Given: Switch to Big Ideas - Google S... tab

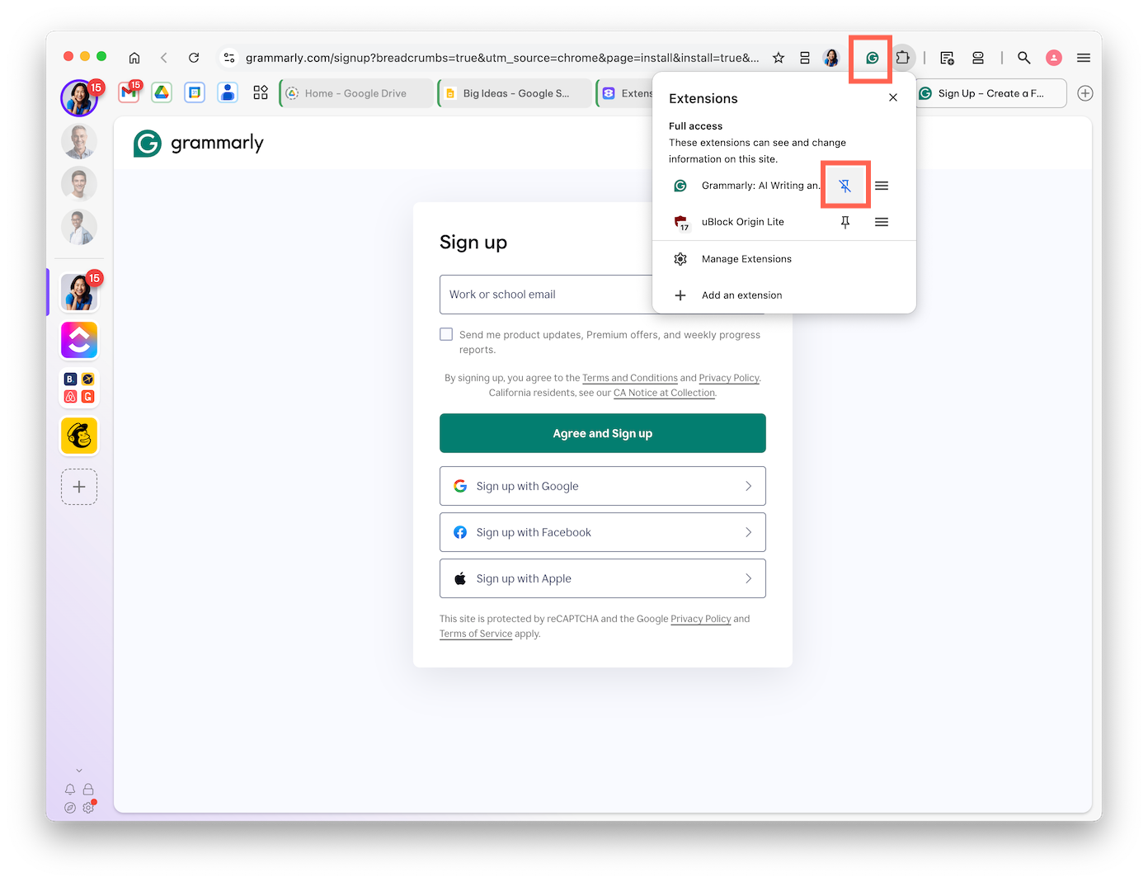Looking at the screenshot, I should (x=515, y=93).
